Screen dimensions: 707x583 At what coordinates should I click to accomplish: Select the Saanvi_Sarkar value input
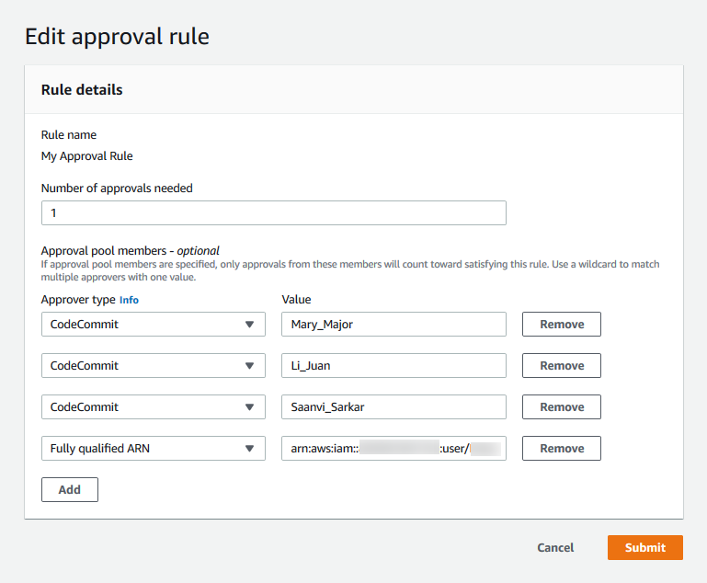point(393,407)
